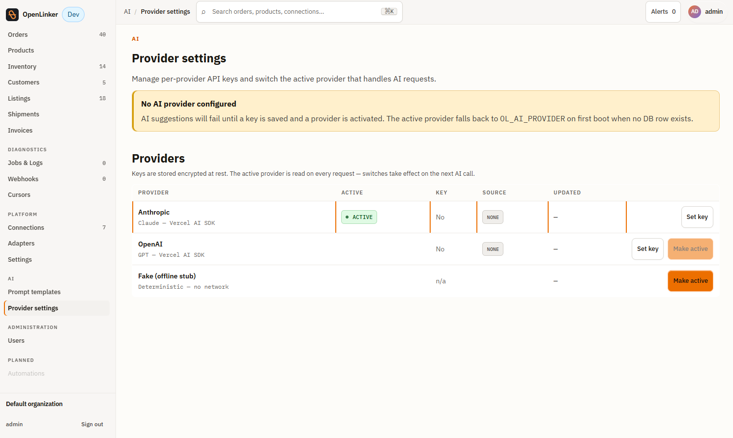Open Cursors page
Viewport: 733px width, 438px height.
click(57, 195)
